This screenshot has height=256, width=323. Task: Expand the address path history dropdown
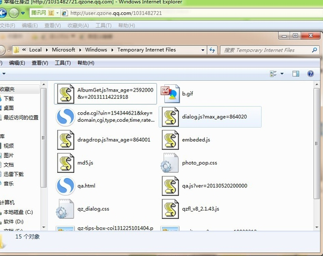(x=203, y=50)
